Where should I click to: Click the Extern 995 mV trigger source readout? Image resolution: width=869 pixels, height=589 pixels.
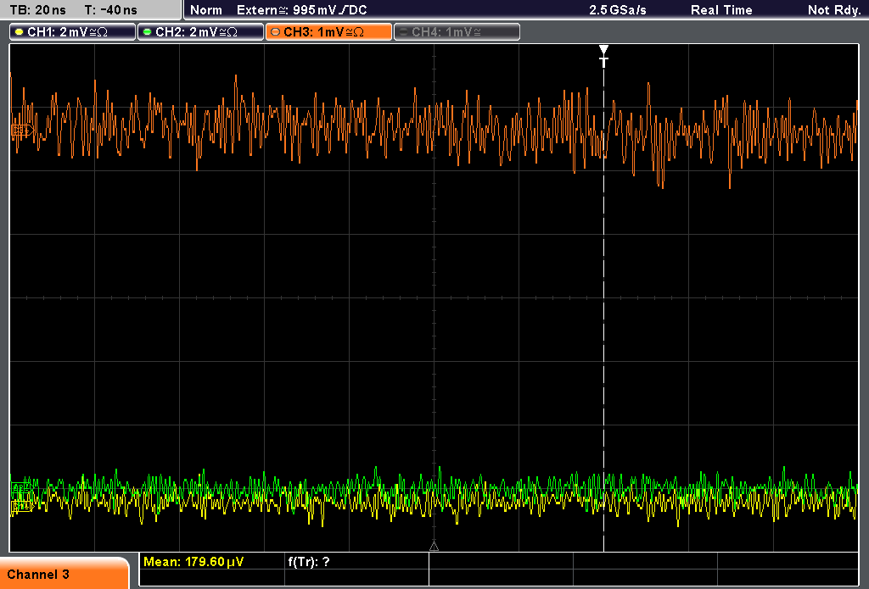[x=302, y=10]
